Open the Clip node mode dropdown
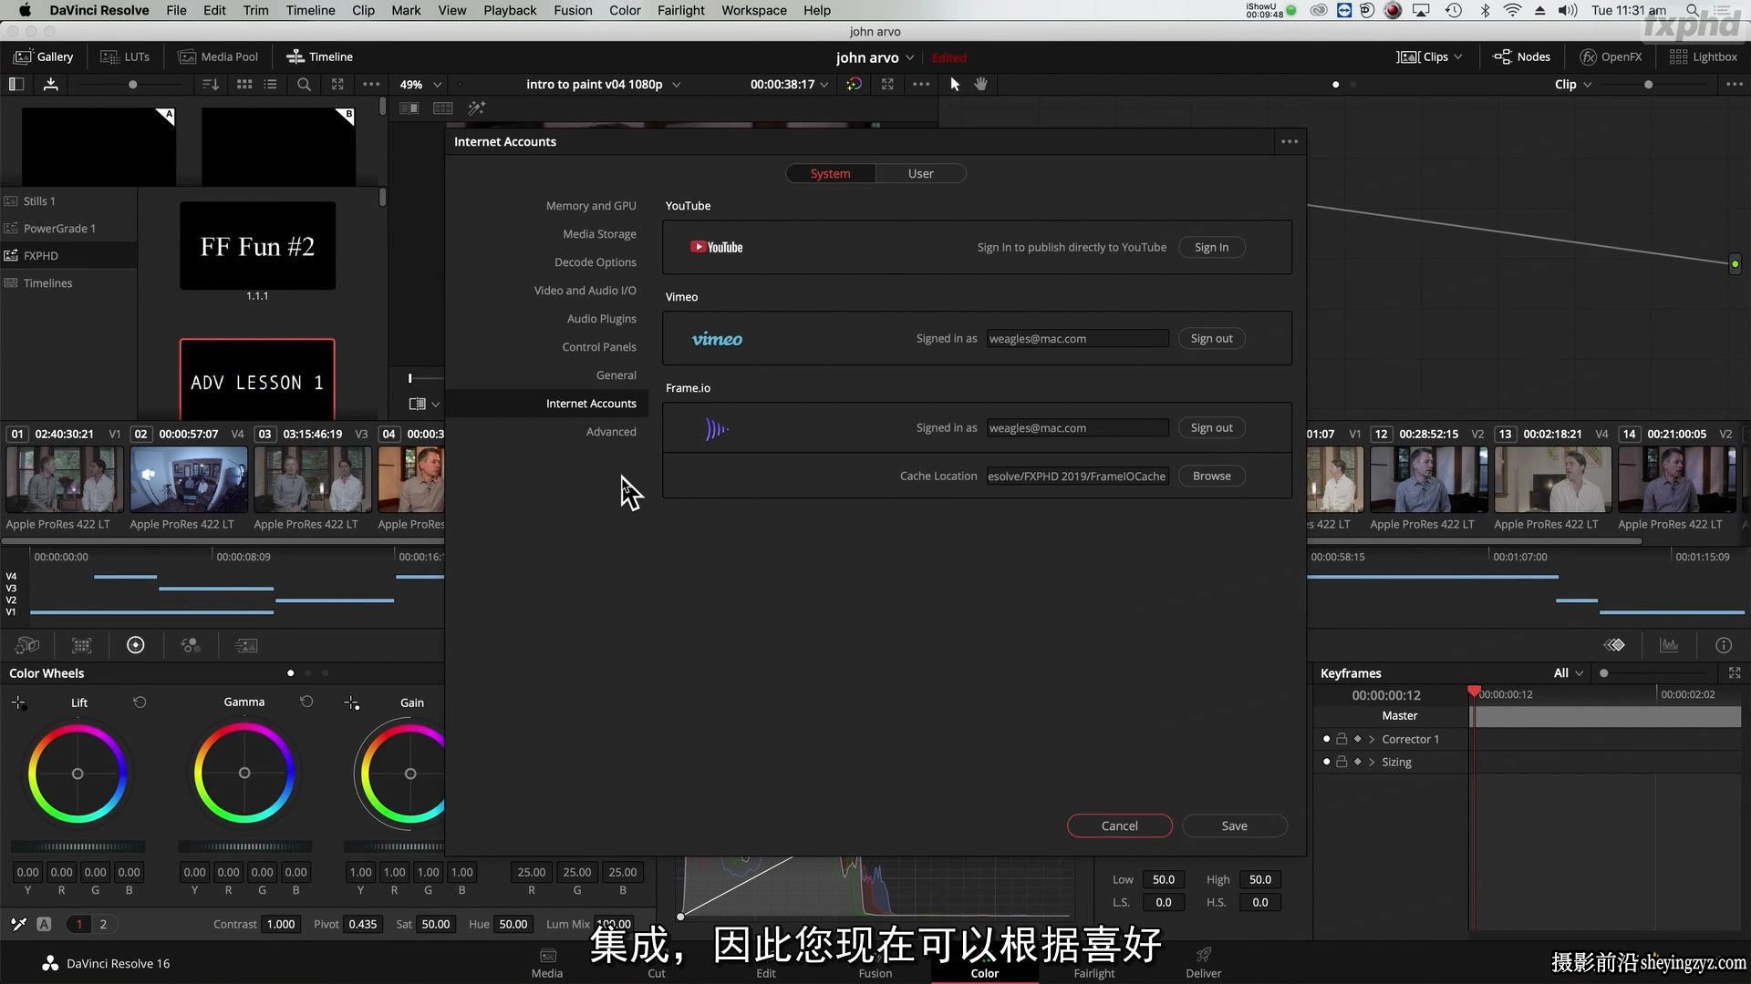The image size is (1751, 984). tap(1573, 84)
